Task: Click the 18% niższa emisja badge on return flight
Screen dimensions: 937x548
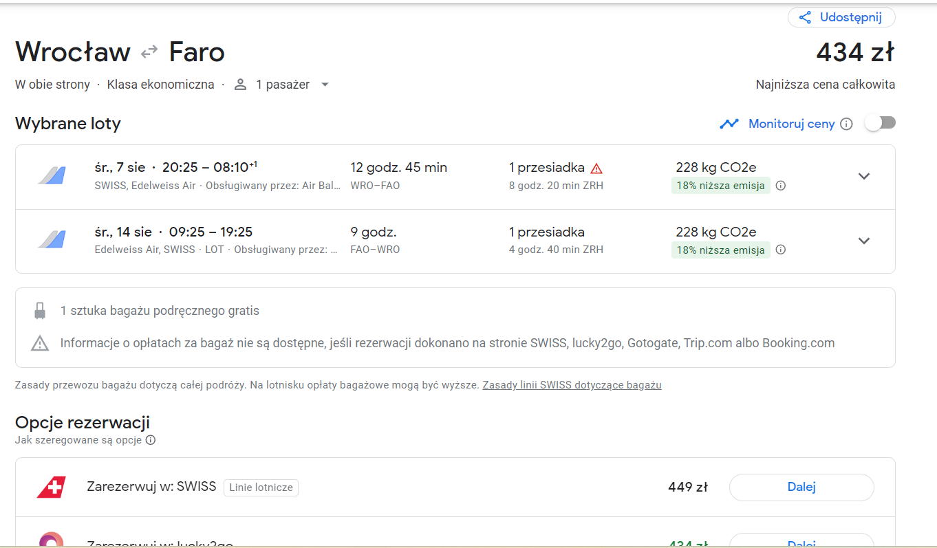Action: coord(720,250)
